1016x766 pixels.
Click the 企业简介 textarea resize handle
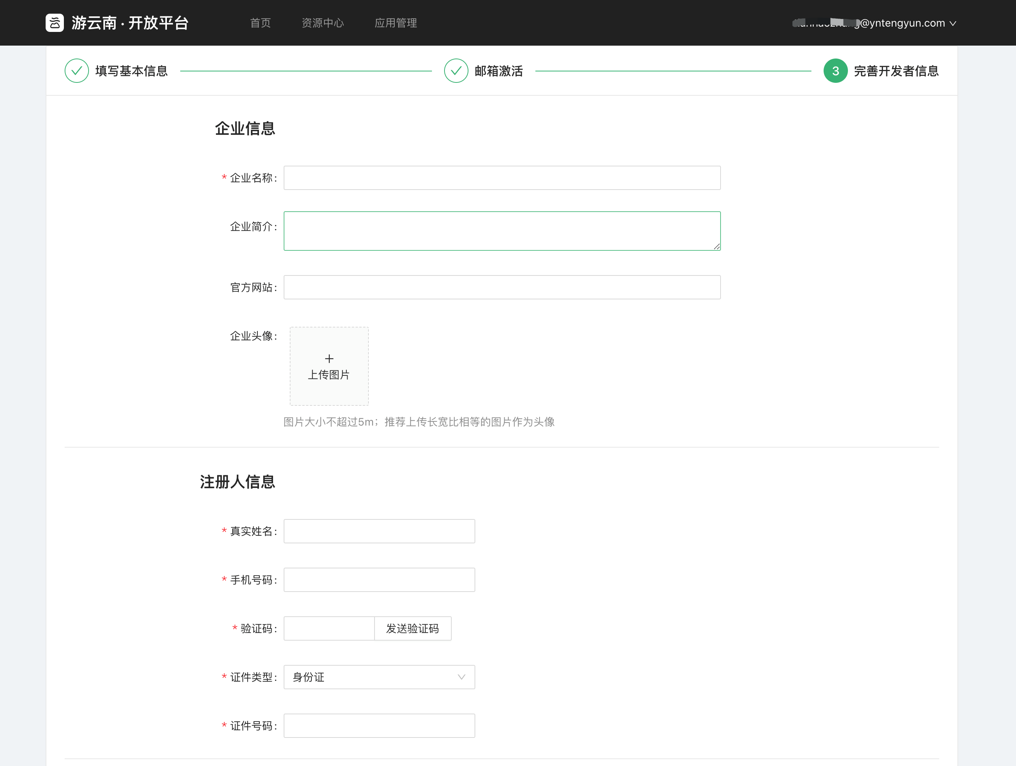click(716, 247)
